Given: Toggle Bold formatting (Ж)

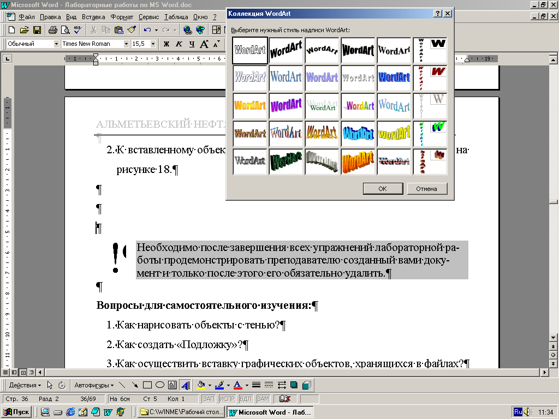Looking at the screenshot, I should coord(166,44).
